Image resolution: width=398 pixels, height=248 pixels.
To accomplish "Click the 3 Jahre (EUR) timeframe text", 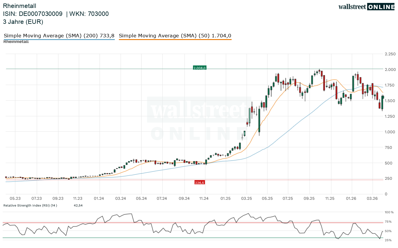I will point(23,22).
